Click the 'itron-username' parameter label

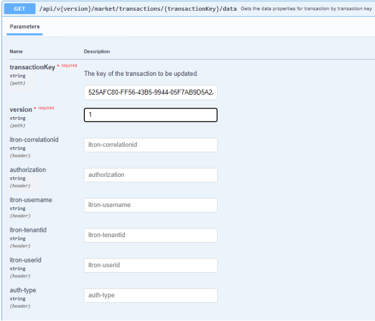pyautogui.click(x=31, y=200)
